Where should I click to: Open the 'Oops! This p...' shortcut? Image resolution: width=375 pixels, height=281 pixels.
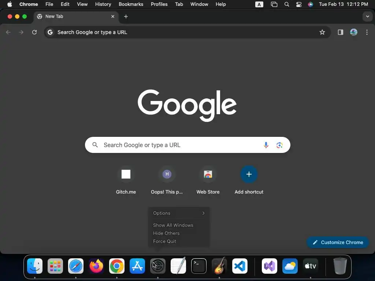tap(167, 180)
